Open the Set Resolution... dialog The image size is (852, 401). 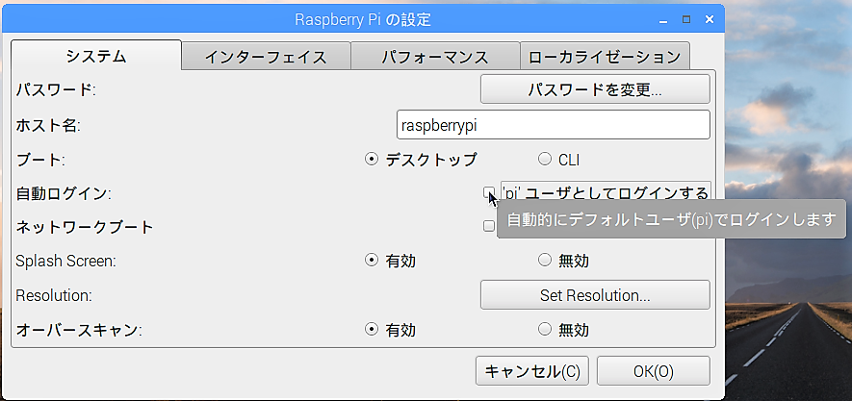click(595, 295)
